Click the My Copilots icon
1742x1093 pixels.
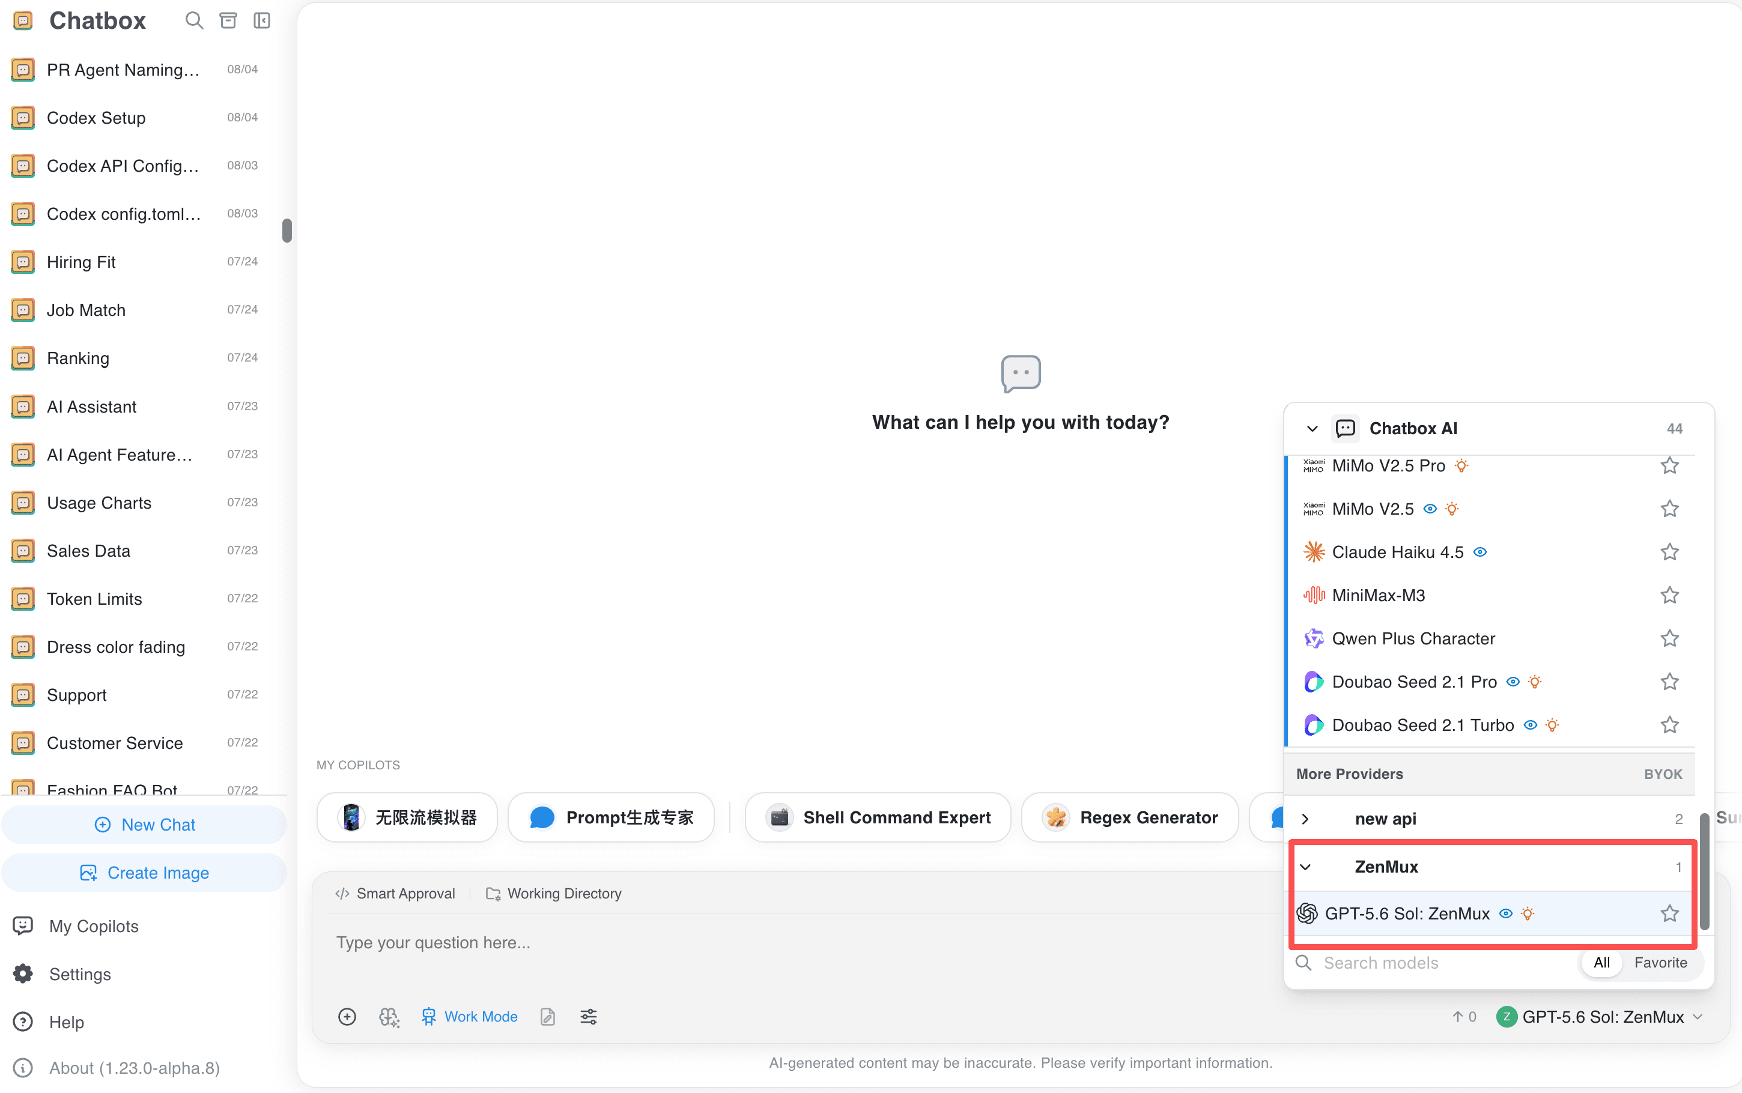(23, 925)
